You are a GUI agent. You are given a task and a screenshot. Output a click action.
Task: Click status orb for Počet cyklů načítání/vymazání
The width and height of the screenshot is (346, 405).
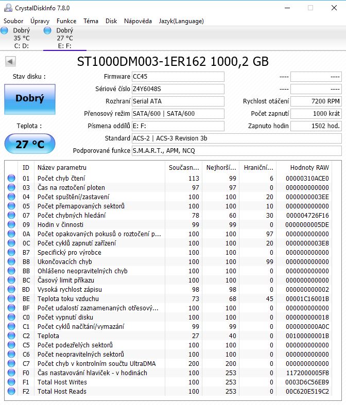click(x=11, y=326)
